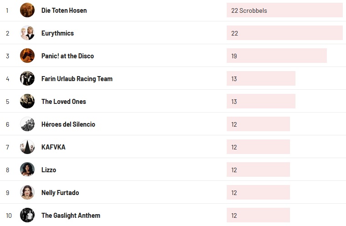Click Panic! at the Disco avatar

pyautogui.click(x=27, y=56)
